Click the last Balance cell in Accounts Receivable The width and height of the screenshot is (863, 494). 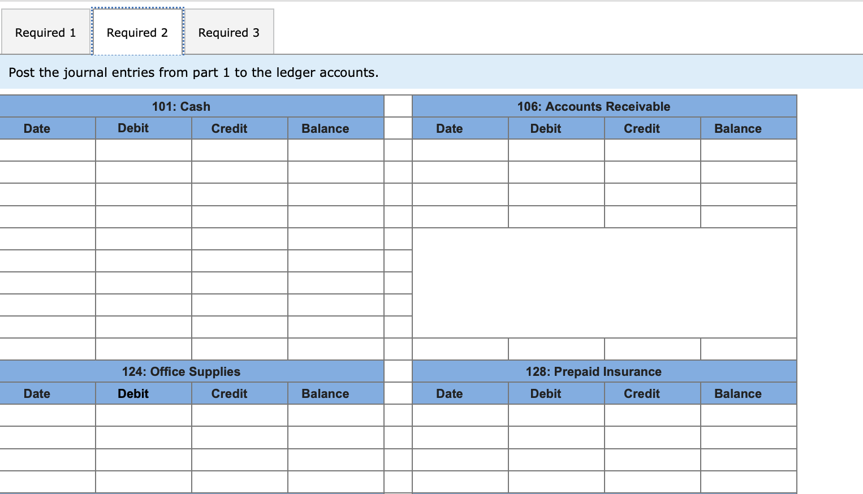click(x=748, y=349)
